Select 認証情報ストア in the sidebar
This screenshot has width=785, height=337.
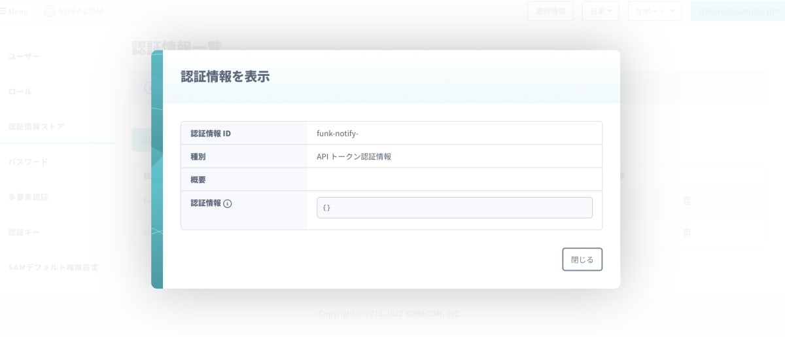coord(36,126)
